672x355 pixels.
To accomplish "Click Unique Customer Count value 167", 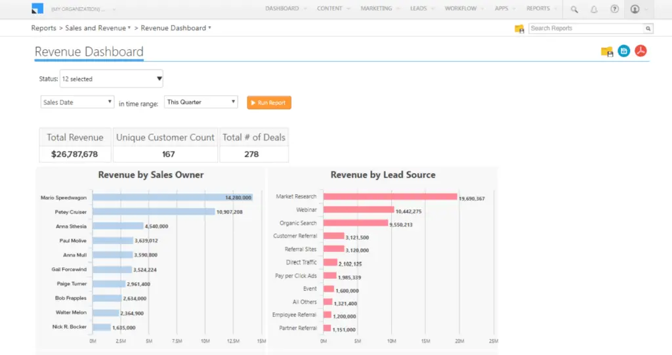I will [x=169, y=154].
